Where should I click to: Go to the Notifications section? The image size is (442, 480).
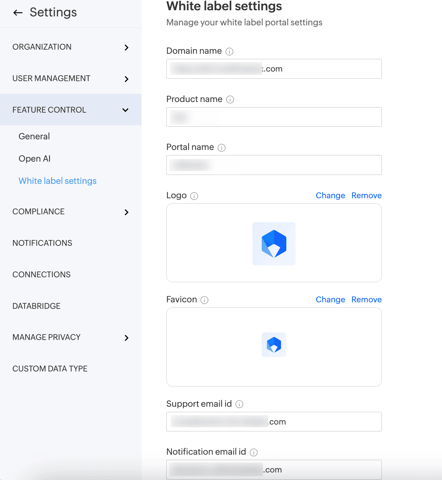tap(42, 243)
